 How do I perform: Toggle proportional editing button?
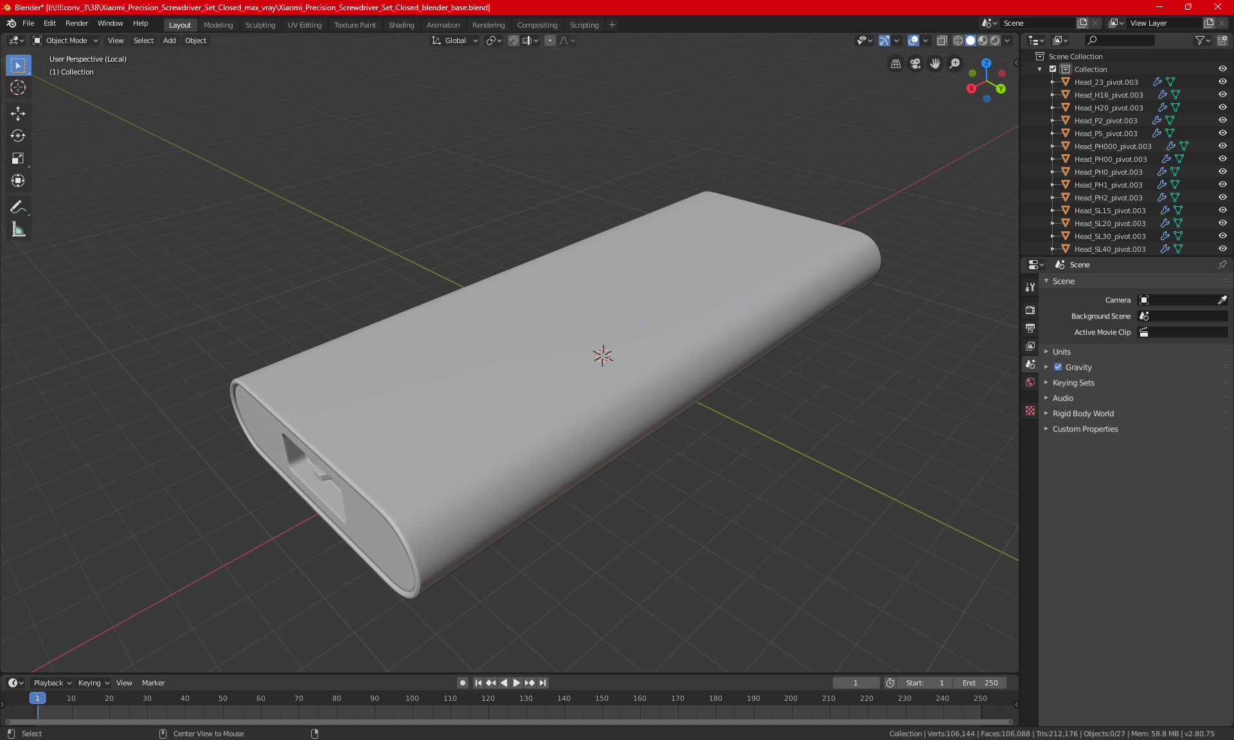click(x=550, y=40)
